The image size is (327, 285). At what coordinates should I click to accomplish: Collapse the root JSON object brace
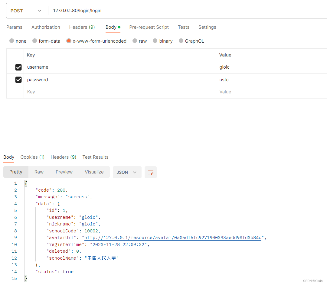(26, 183)
